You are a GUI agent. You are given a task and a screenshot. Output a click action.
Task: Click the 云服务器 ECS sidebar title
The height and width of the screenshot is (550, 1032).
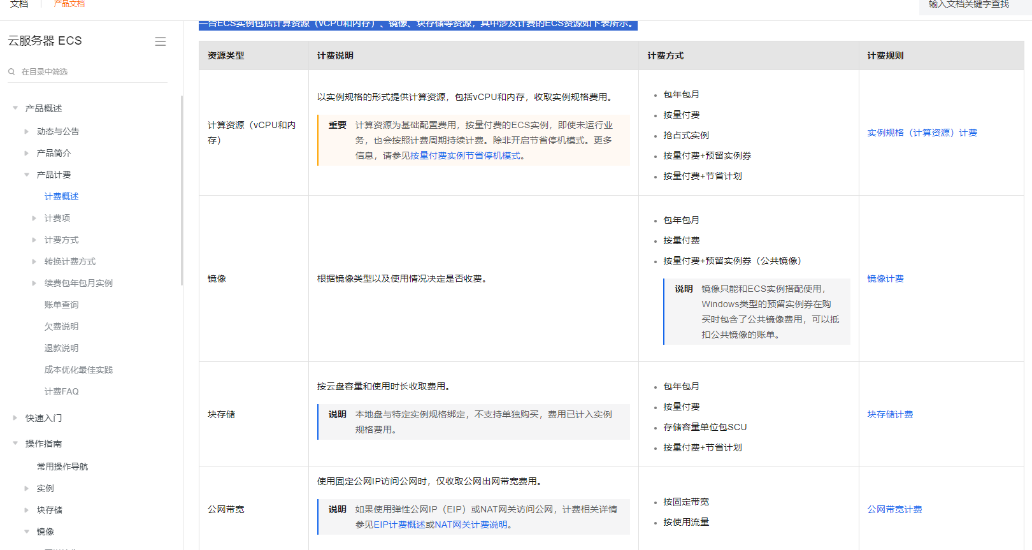tap(45, 41)
